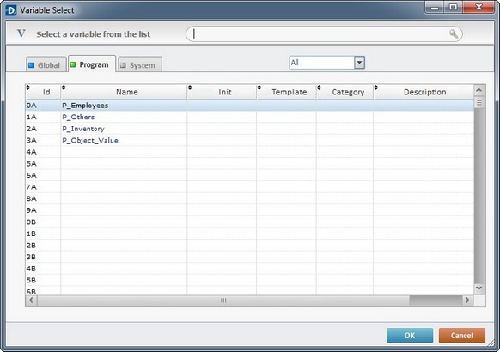
Task: Select the P_Others variable row
Action: [x=249, y=117]
